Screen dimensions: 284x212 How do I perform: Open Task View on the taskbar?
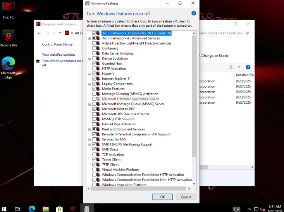pyautogui.click(x=17, y=209)
